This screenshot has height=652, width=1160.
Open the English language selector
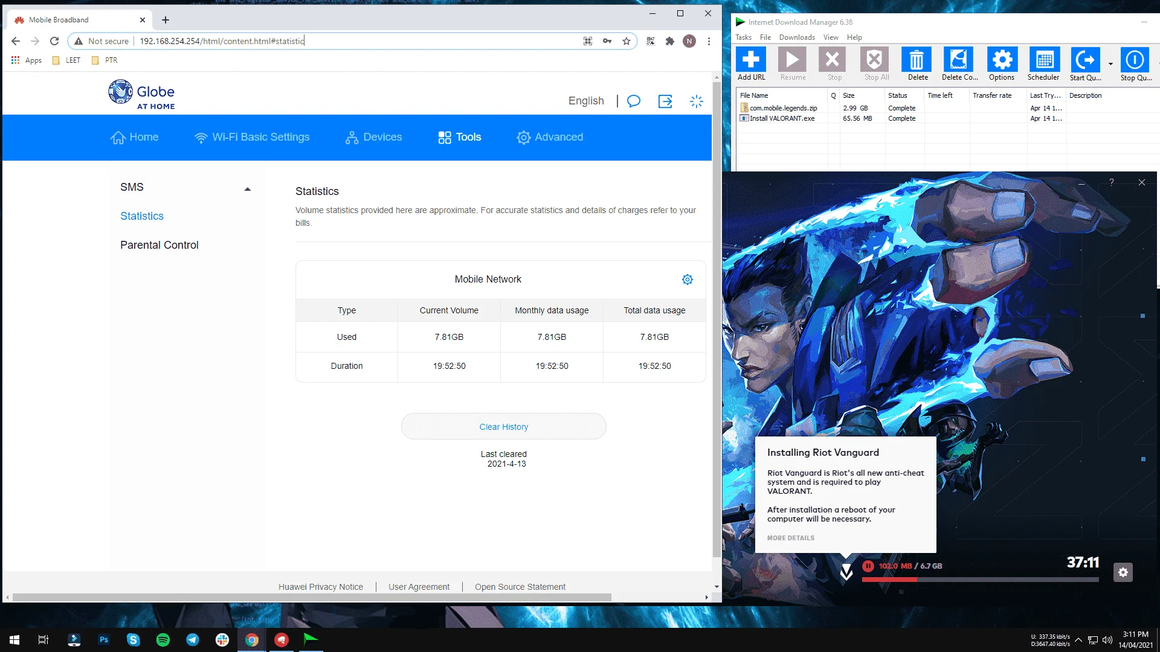(x=586, y=101)
